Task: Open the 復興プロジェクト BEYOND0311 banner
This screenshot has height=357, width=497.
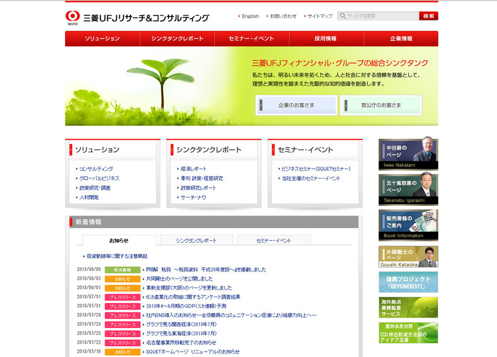Action: click(408, 282)
